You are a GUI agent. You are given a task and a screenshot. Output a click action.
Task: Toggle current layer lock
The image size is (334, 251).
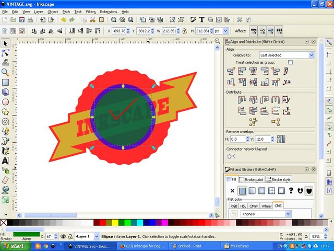pyautogui.click(x=70, y=236)
